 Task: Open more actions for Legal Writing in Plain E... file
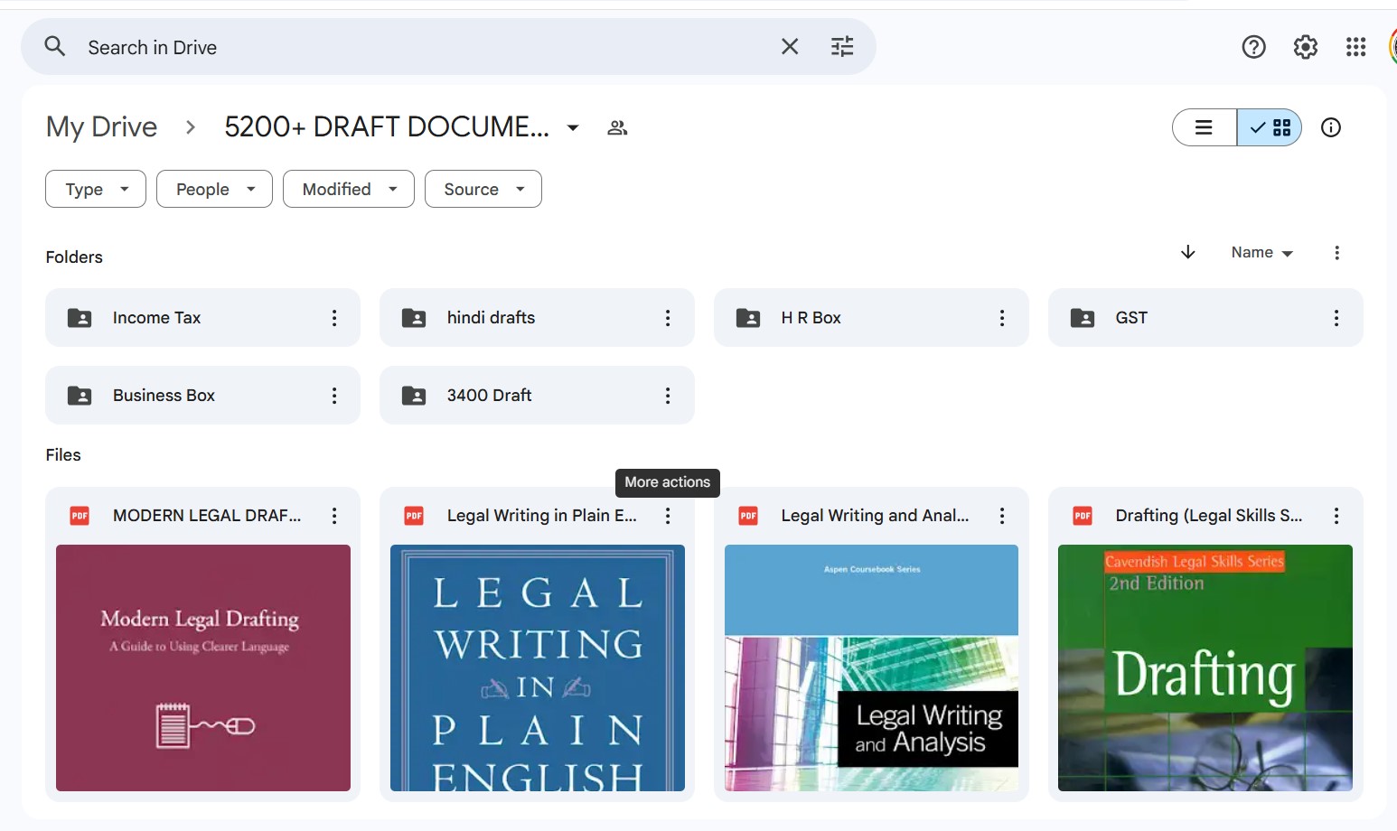coord(668,516)
